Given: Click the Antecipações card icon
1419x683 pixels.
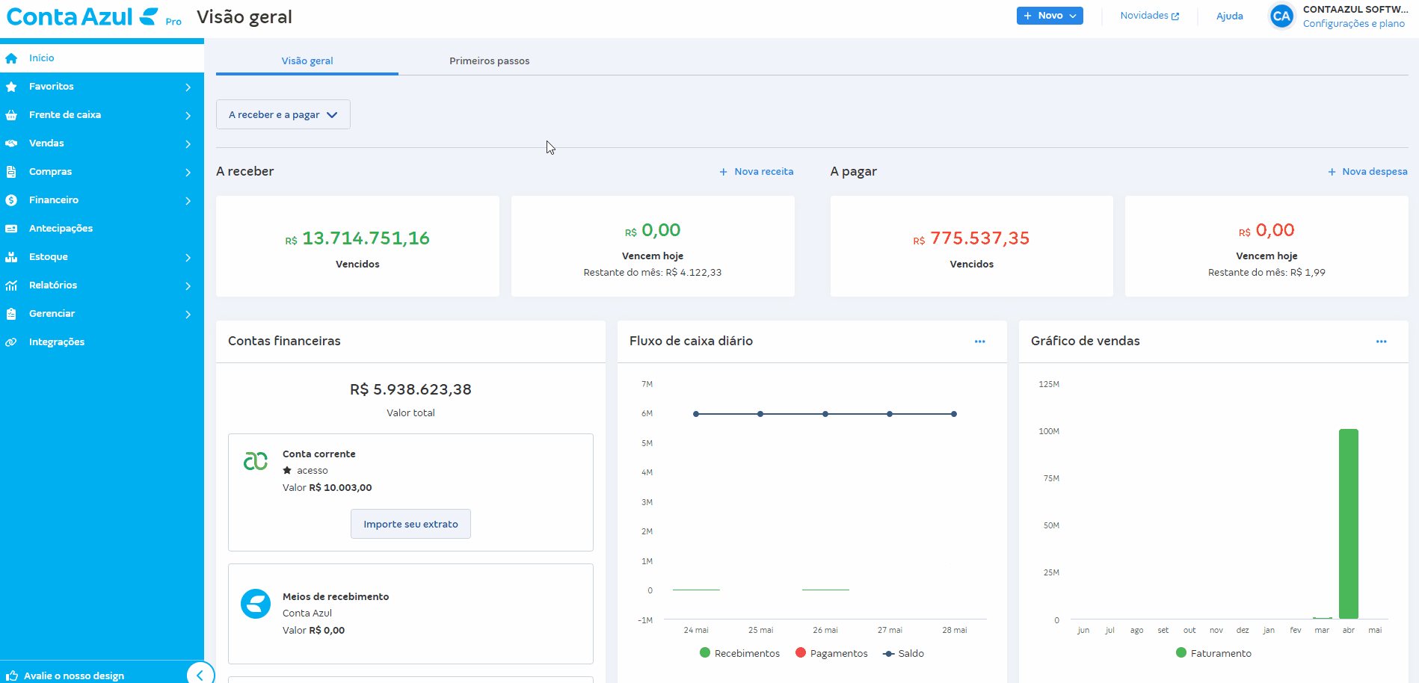Looking at the screenshot, I should [x=11, y=229].
